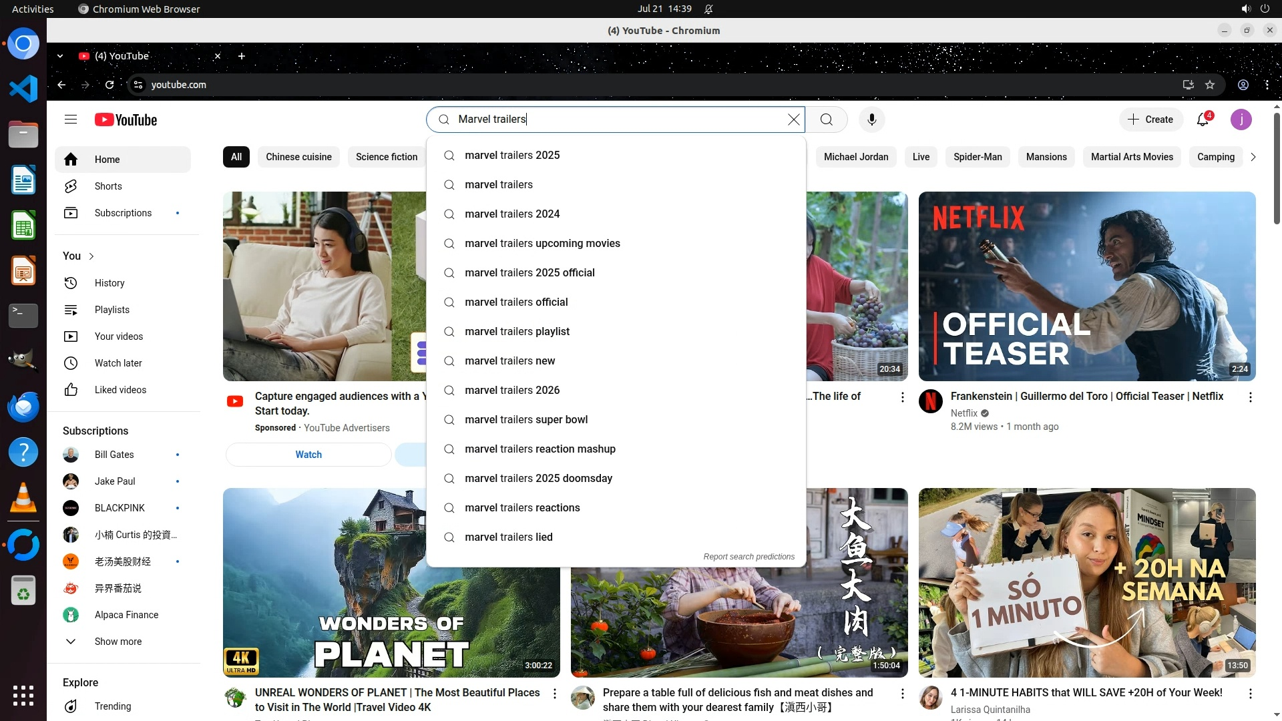The height and width of the screenshot is (721, 1282).
Task: Click Report search predictions link
Action: coord(749,557)
